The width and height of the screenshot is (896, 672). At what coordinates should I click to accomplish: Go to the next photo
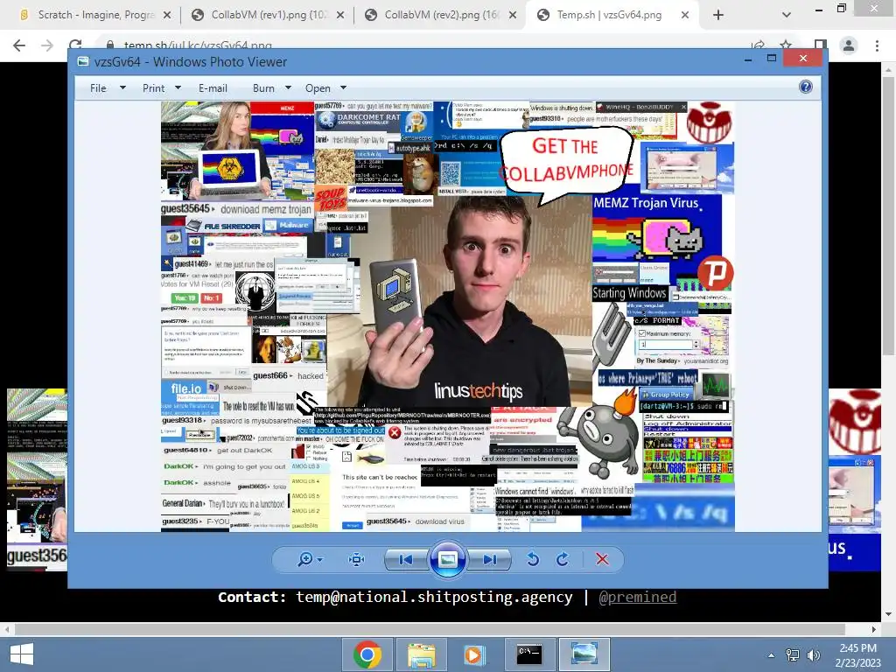(x=490, y=559)
